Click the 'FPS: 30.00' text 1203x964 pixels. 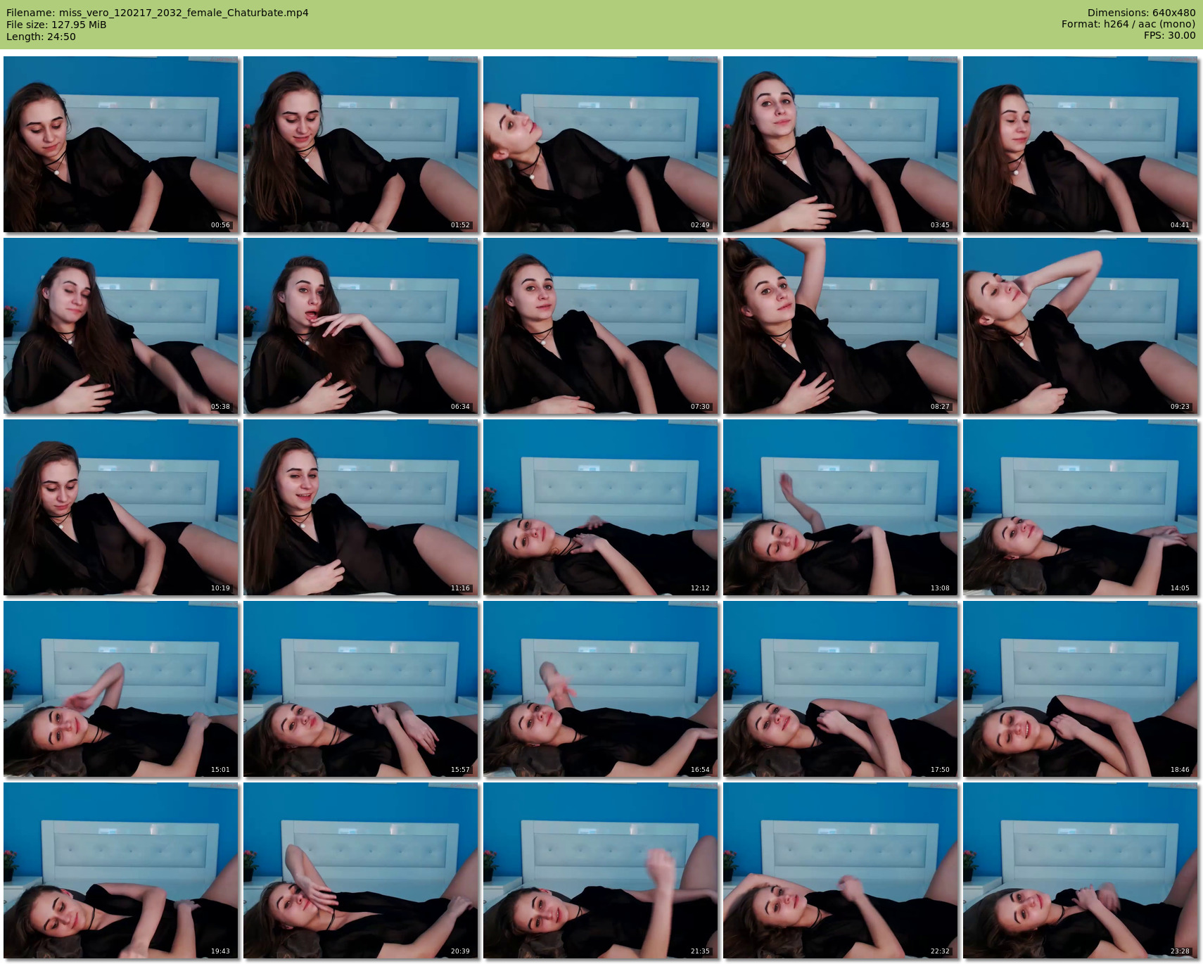point(1169,35)
